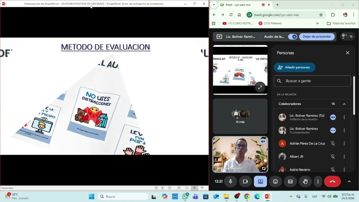Go to next slide in PowerPoint status bar
Viewport: 359px width, 202px height.
(x=170, y=188)
